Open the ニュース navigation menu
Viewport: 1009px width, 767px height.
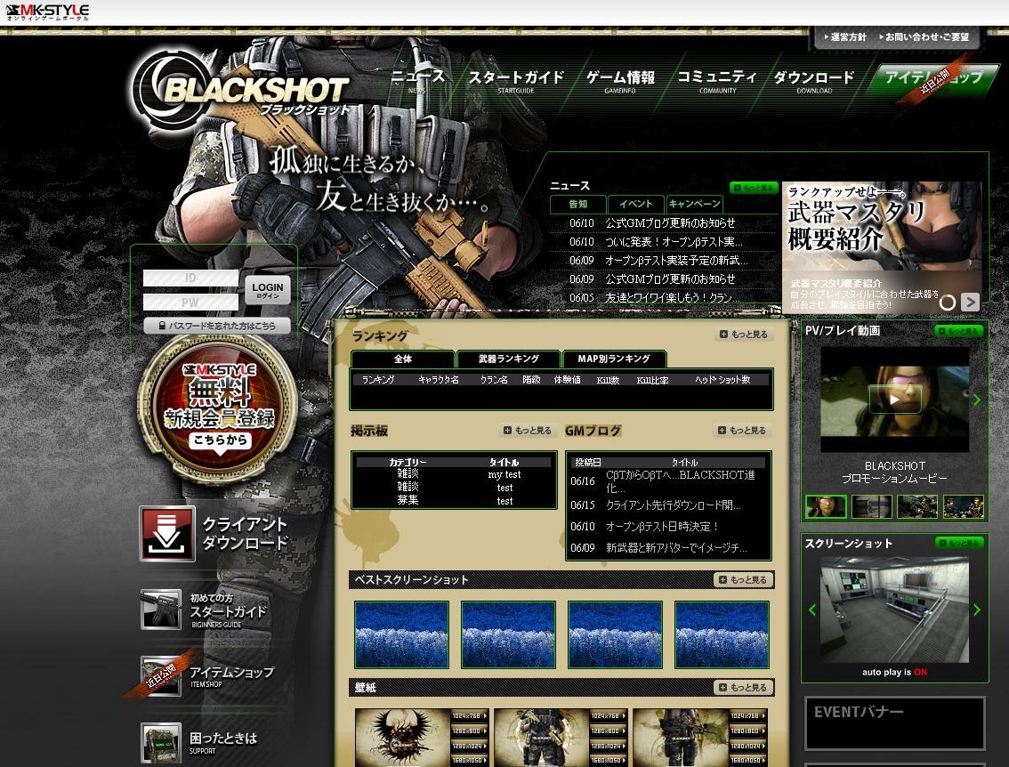pyautogui.click(x=417, y=80)
